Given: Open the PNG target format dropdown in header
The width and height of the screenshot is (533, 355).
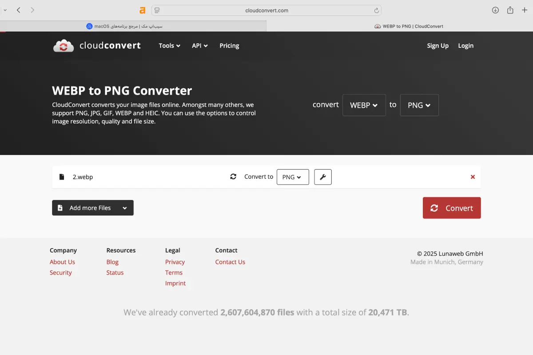Looking at the screenshot, I should pos(419,105).
